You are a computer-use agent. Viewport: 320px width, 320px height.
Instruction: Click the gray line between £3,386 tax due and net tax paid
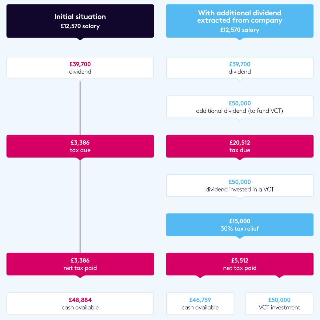coord(80,205)
